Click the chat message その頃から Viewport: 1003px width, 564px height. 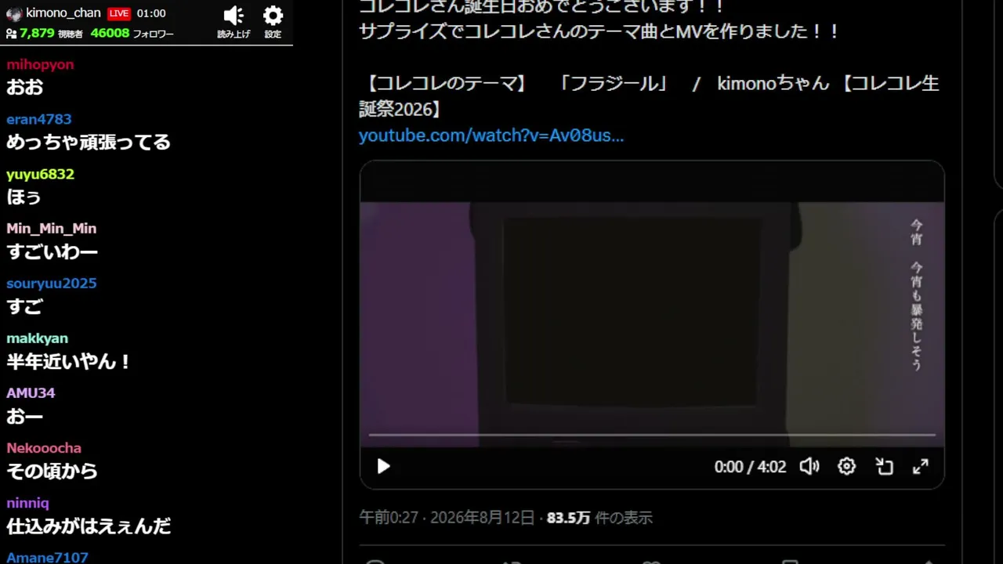52,471
